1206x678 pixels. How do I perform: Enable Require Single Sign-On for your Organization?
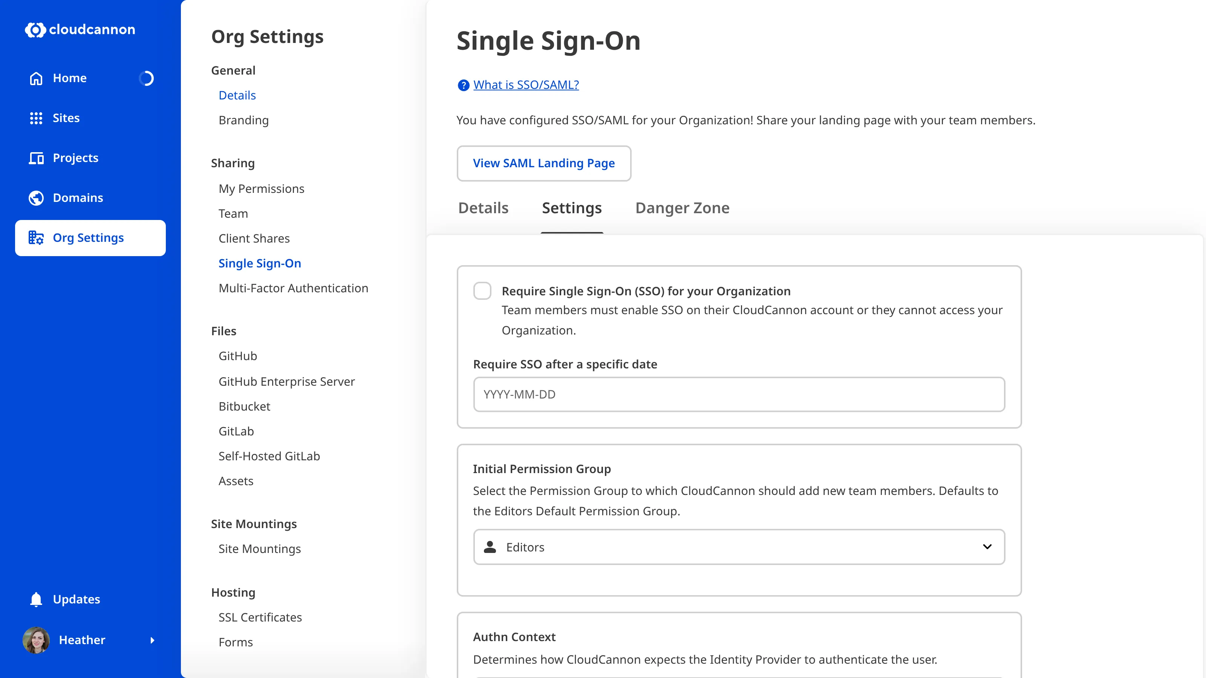(482, 290)
